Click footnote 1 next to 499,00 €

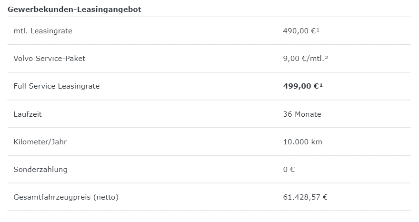point(321,85)
